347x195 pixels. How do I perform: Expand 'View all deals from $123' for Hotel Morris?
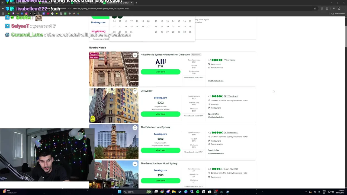tap(194, 77)
